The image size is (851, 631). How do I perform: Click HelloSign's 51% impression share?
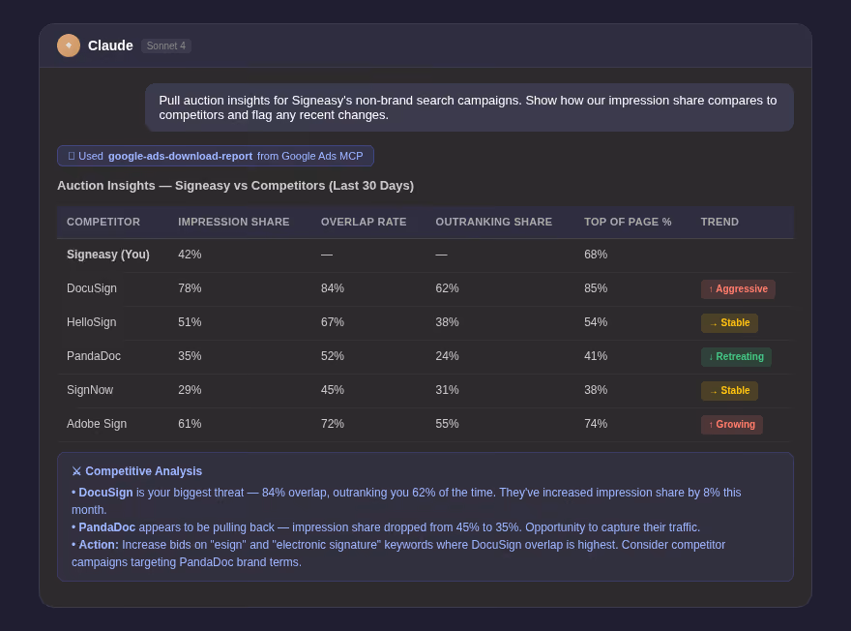190,322
